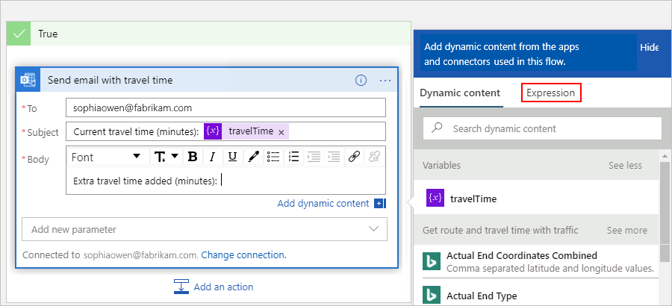Click the remove link icon
The image size is (672, 306).
tap(374, 157)
